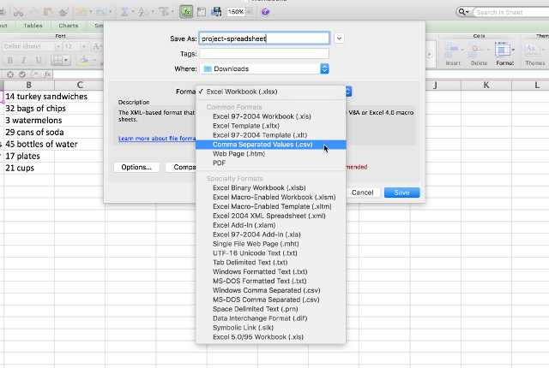Choose Tab Delimited Text (.txt)

pos(271,262)
